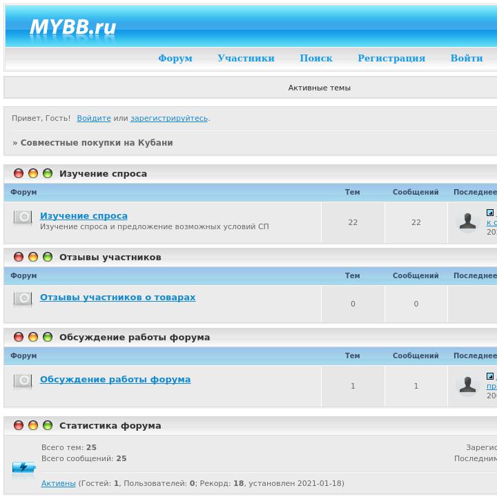
Task: Open the Участники menu item
Action: (246, 58)
